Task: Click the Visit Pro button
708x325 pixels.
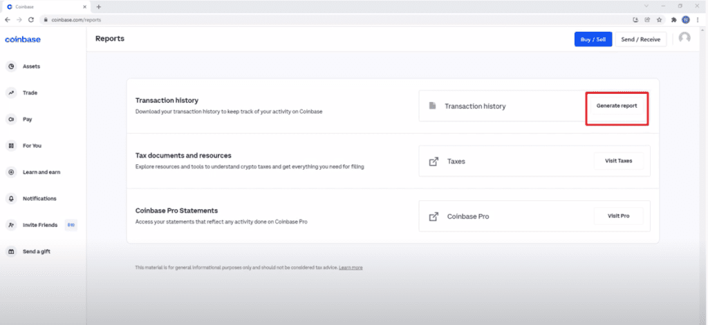Action: (618, 216)
